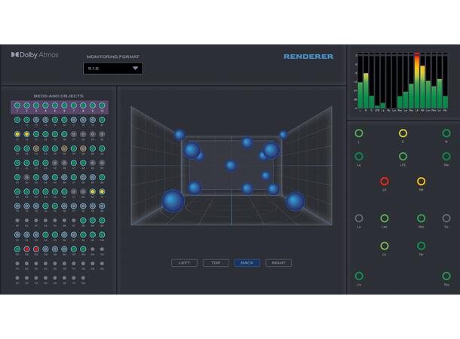Select bed channel 8 indicator
The width and height of the screenshot is (460, 339).
click(x=83, y=105)
